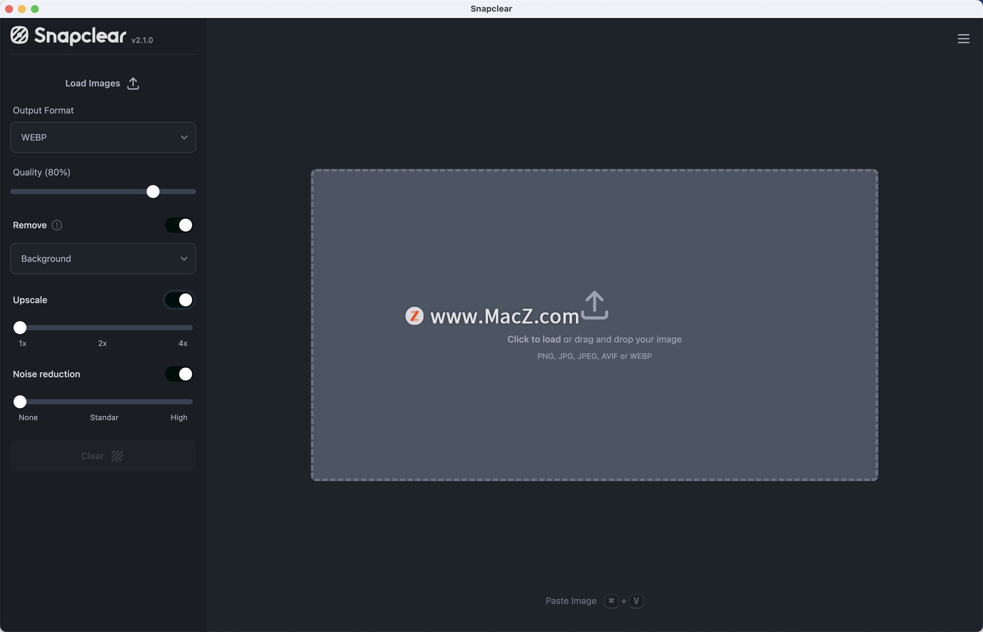Click the Command key shortcut badge
This screenshot has width=983, height=632.
point(611,601)
